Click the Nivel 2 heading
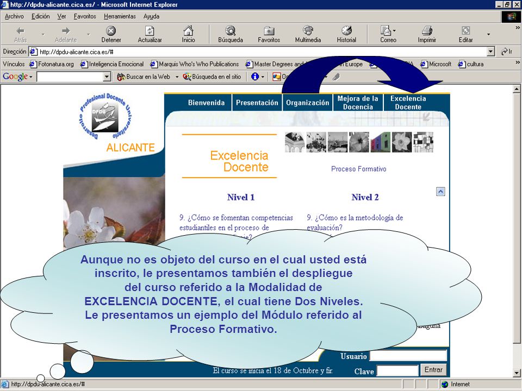 pos(365,197)
